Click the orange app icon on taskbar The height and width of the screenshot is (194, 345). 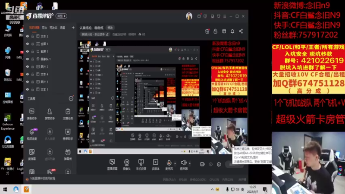click(26, 189)
